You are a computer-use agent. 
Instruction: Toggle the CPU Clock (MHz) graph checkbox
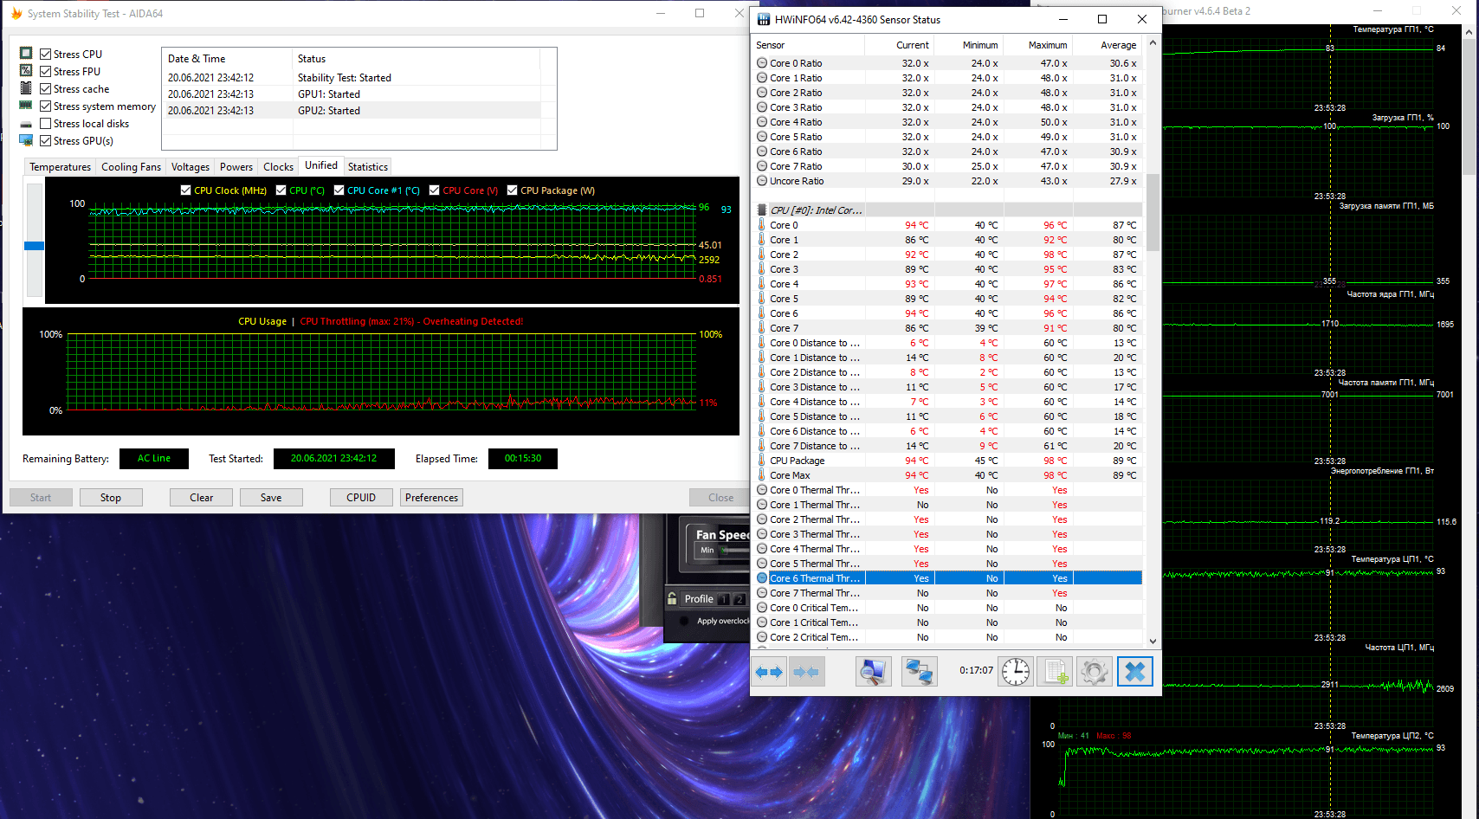tap(185, 190)
